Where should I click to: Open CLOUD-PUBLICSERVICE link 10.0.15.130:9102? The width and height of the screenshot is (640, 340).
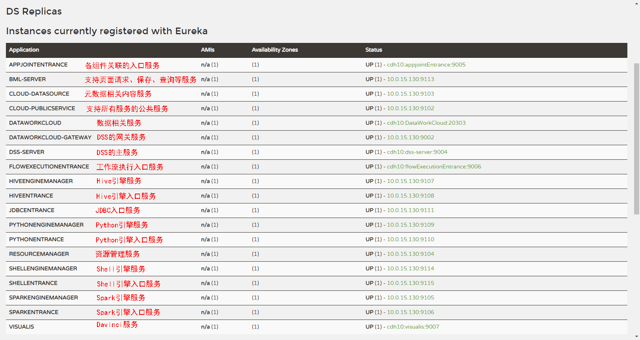(x=410, y=108)
